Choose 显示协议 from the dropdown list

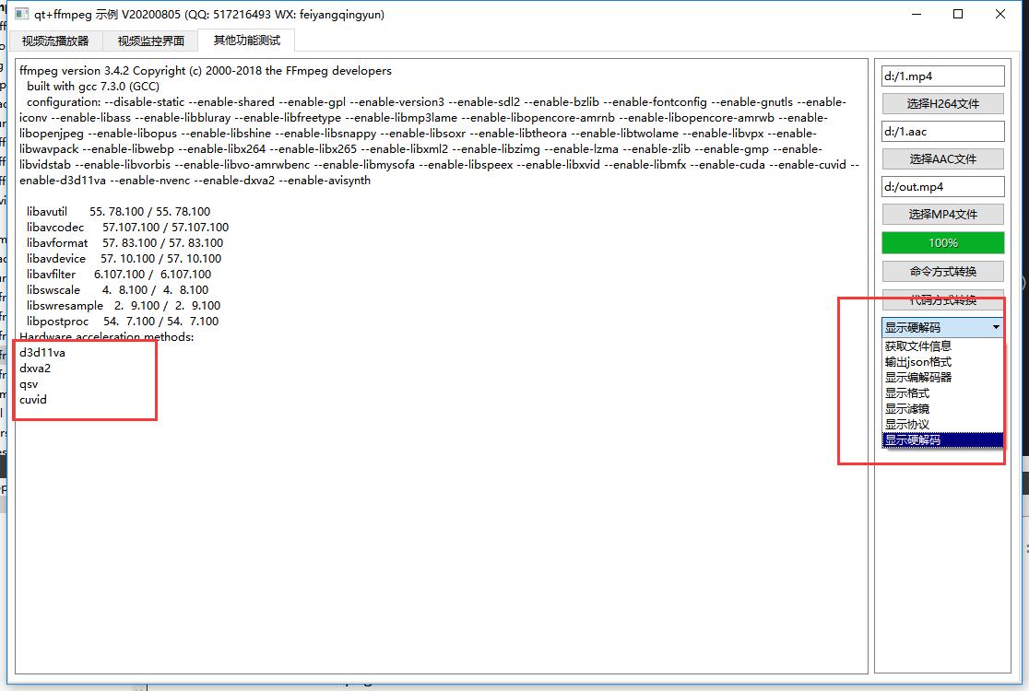pos(942,425)
